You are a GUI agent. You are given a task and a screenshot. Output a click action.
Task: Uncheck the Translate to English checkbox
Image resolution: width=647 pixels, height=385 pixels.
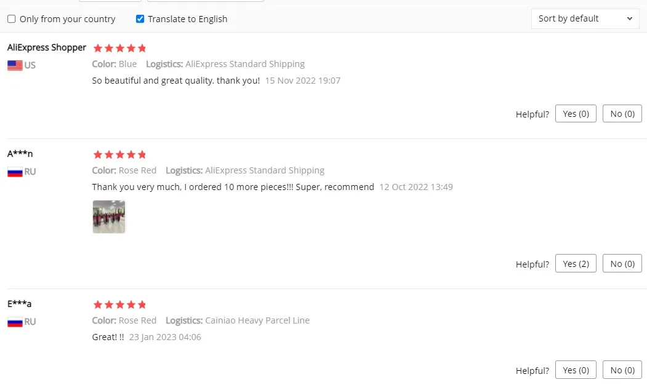pyautogui.click(x=140, y=19)
